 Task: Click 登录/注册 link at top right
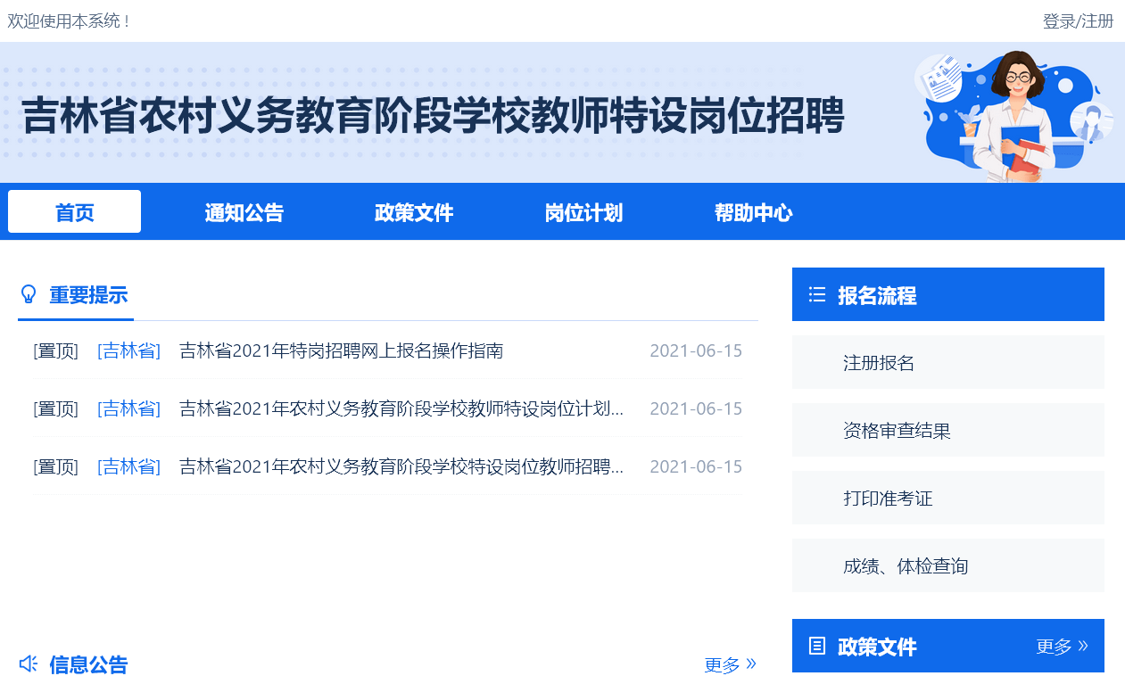pos(1079,21)
